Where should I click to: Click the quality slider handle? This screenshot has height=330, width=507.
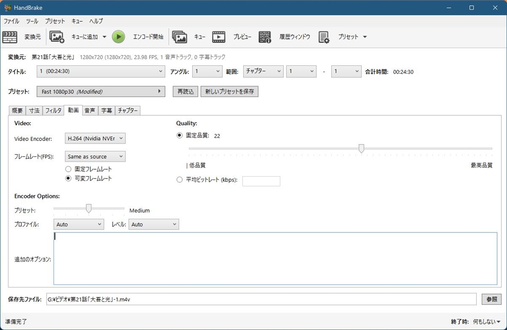coord(361,149)
